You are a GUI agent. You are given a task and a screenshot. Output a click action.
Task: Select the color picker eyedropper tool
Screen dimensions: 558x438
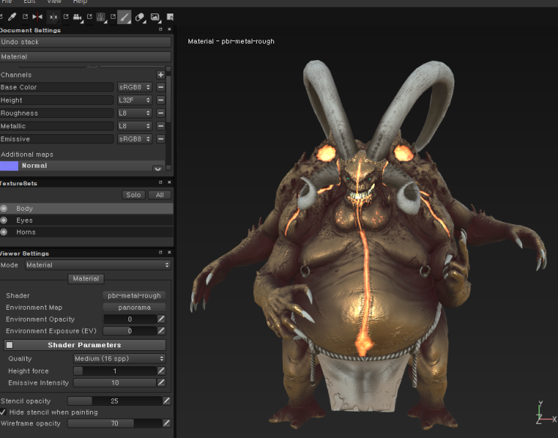point(13,16)
